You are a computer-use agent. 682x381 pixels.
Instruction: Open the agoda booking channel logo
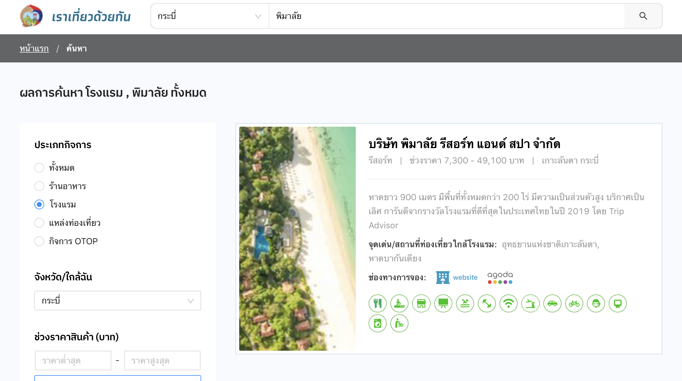click(x=500, y=277)
